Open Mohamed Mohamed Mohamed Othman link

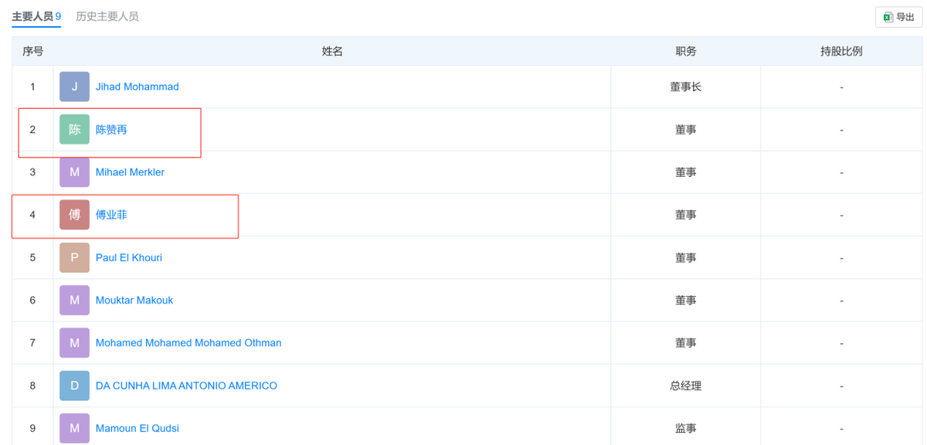[188, 343]
